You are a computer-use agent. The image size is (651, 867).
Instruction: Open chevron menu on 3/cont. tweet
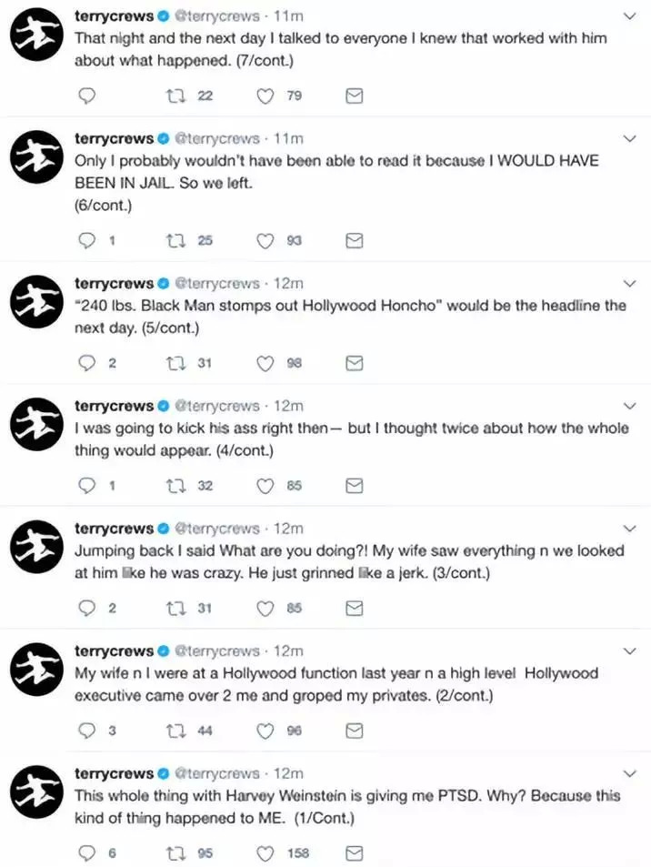click(628, 529)
